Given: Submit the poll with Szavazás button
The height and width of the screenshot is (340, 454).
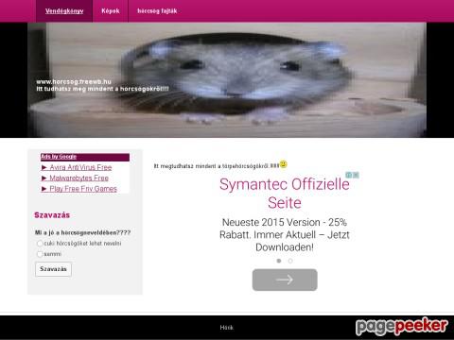Looking at the screenshot, I should coord(53,269).
